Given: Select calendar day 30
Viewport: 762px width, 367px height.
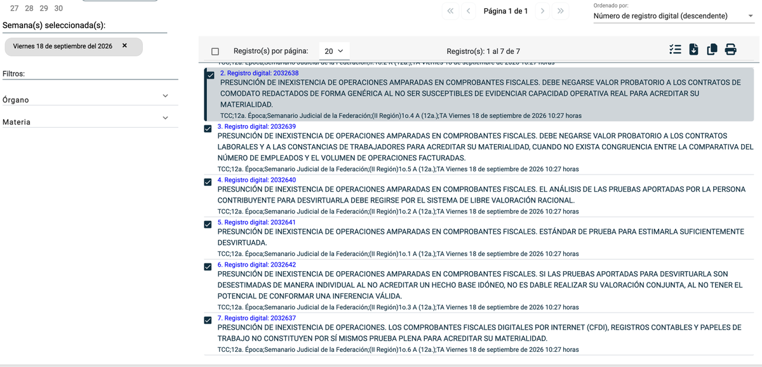Looking at the screenshot, I should (x=58, y=8).
